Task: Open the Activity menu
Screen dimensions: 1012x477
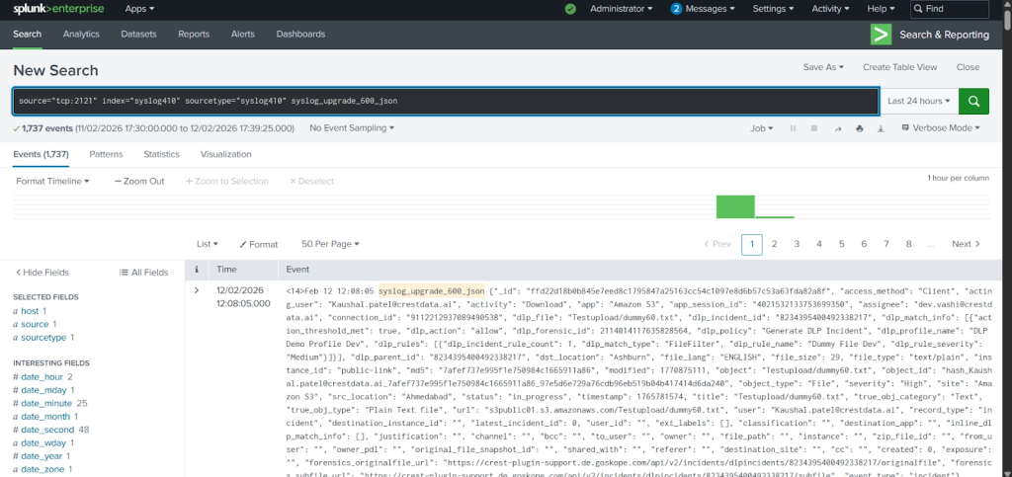Action: [x=830, y=9]
